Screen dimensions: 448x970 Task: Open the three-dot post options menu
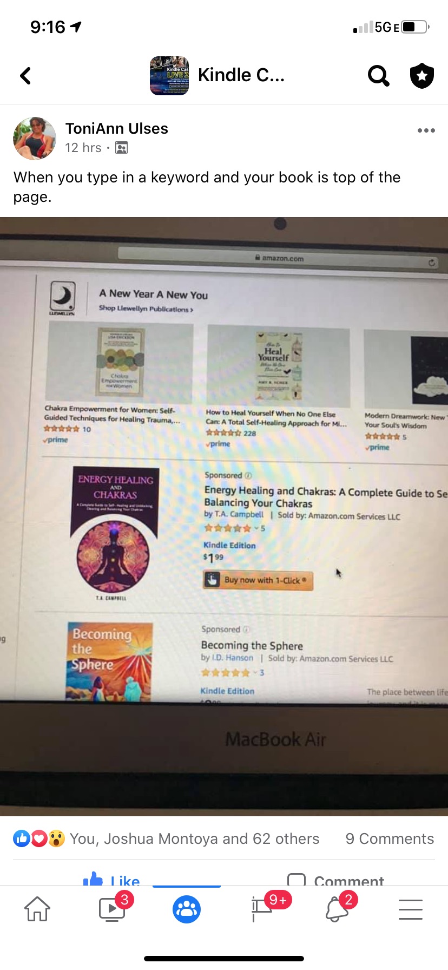426,130
